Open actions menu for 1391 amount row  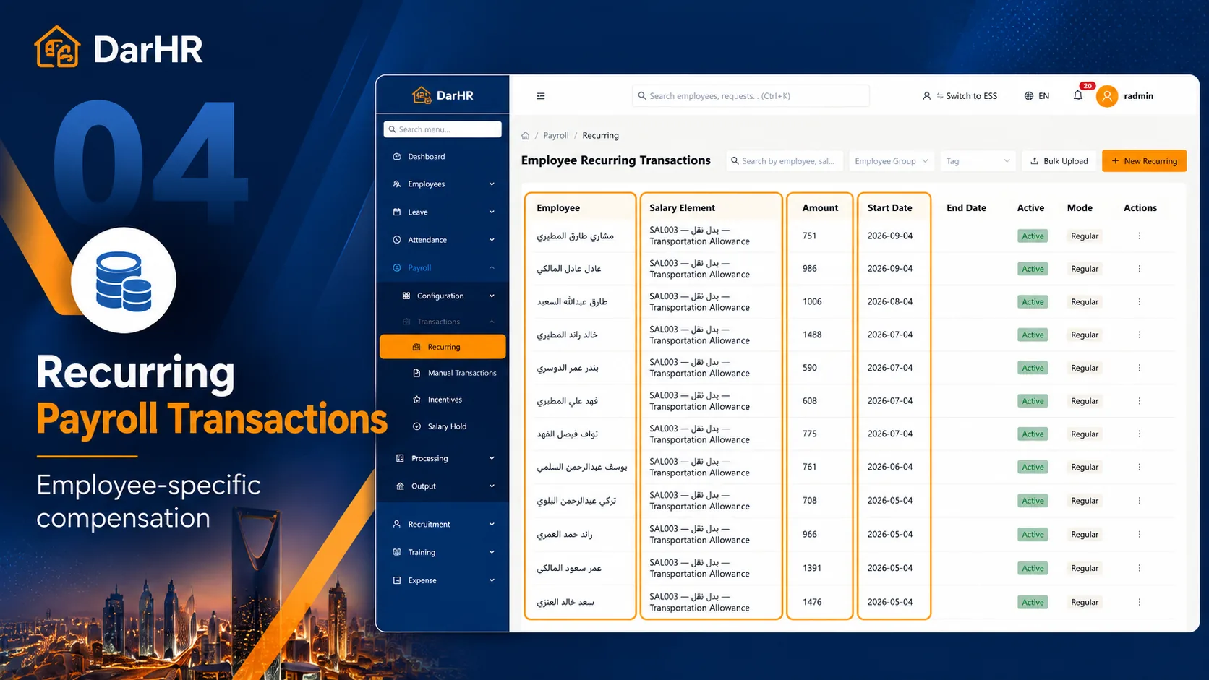click(x=1140, y=568)
